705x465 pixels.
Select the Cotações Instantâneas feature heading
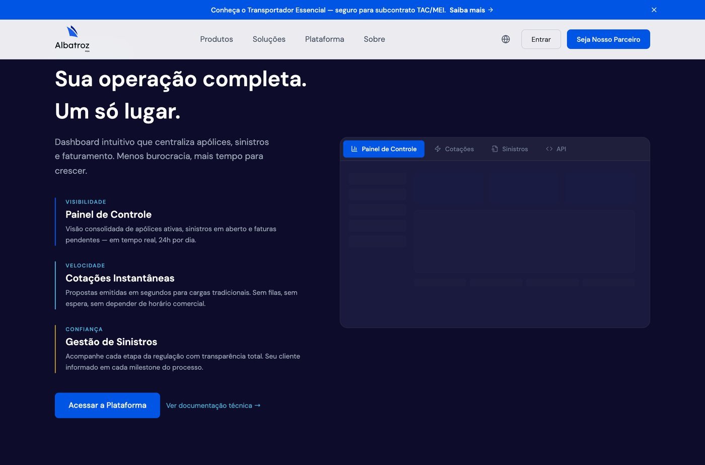coord(120,278)
